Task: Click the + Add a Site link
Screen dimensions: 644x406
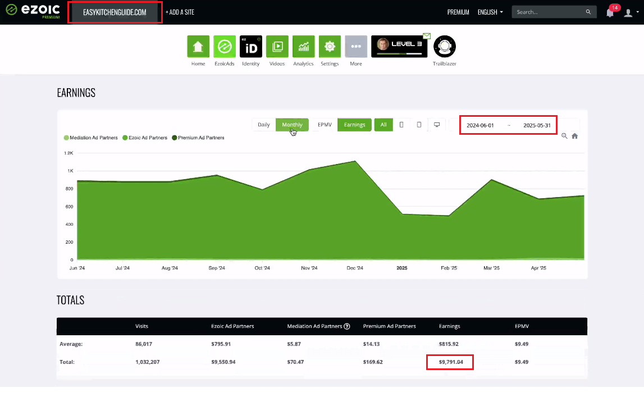Action: (180, 12)
